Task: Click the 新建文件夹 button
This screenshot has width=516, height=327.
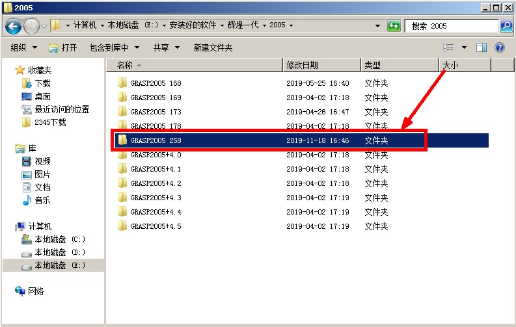Action: [213, 47]
